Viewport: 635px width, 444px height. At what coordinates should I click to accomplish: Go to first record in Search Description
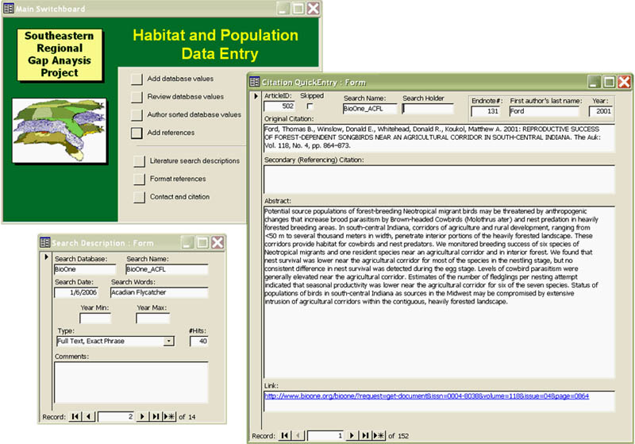75,416
